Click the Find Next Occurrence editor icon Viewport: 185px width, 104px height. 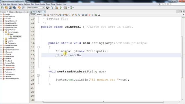coord(64,15)
